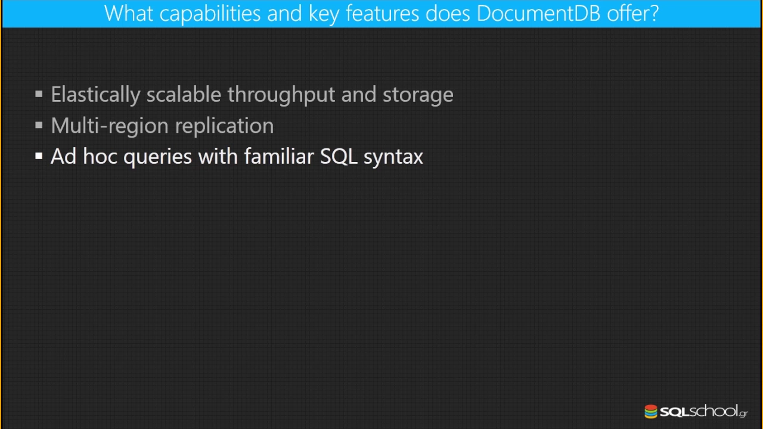
Task: Click the square bullet before Multi-region replication
Action: tap(39, 125)
